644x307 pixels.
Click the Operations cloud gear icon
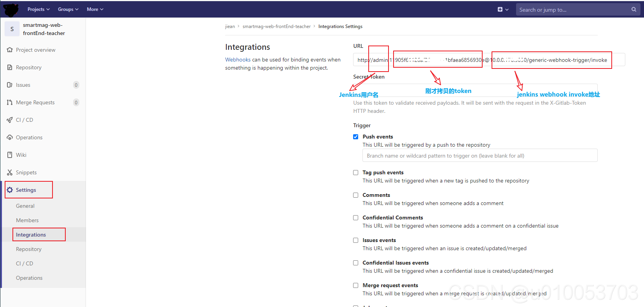[x=10, y=137]
